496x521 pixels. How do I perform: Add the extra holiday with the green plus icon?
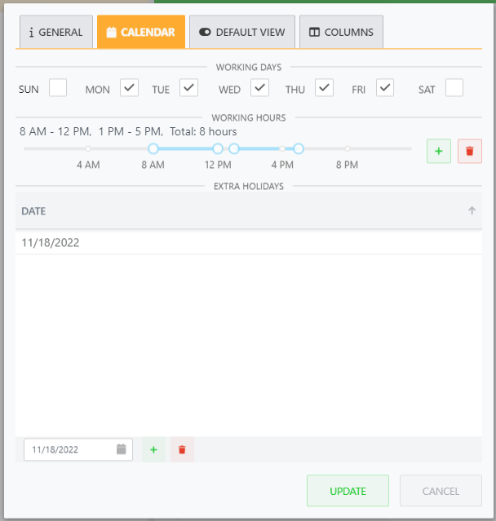click(153, 449)
